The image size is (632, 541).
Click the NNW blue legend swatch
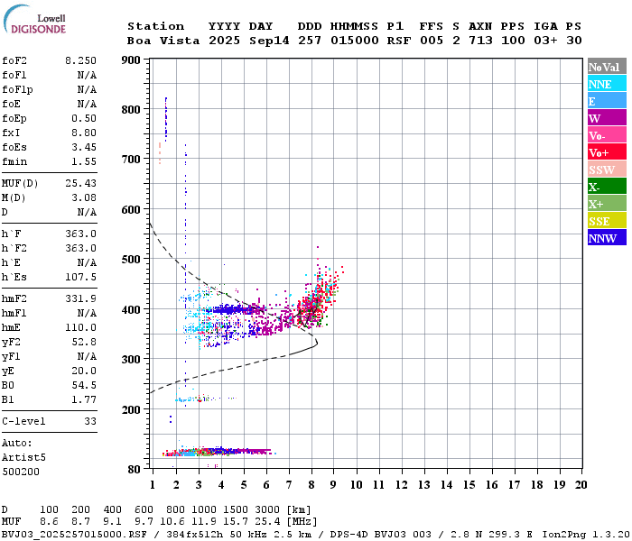tap(607, 237)
